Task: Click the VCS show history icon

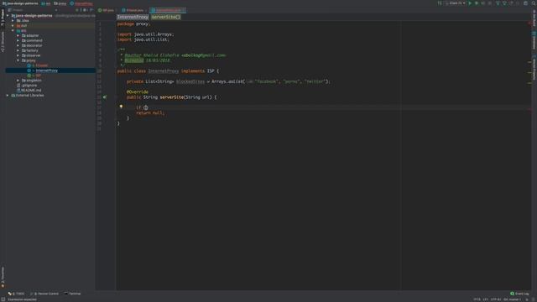Action: pos(511,3)
